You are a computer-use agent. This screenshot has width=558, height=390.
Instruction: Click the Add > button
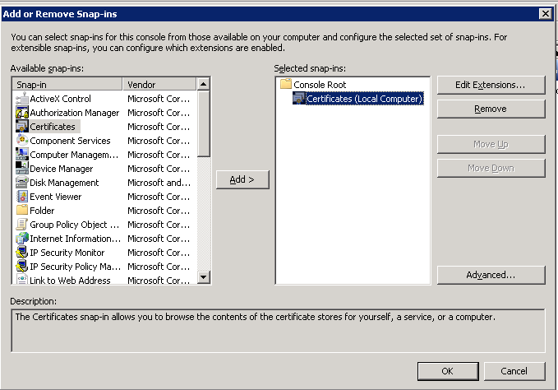click(x=242, y=179)
